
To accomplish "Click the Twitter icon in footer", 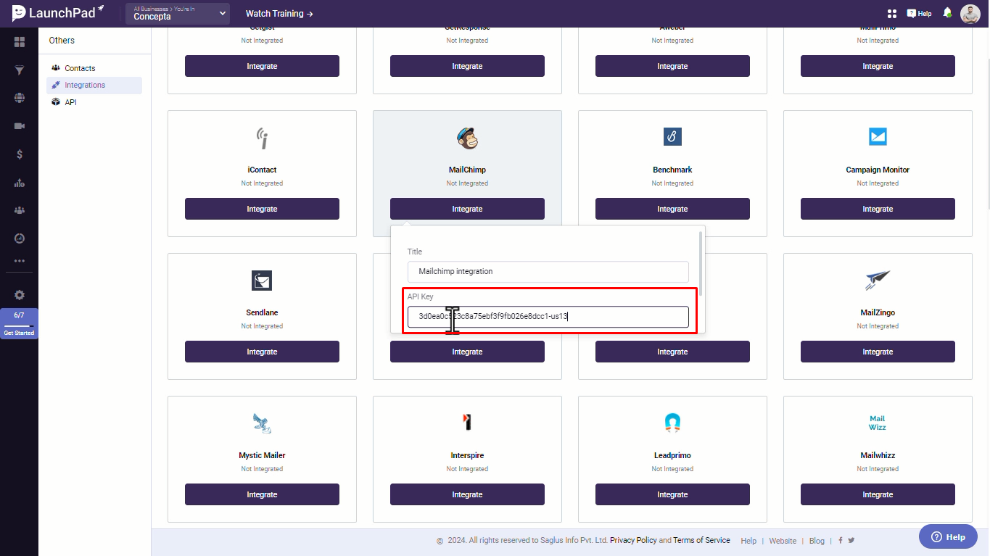I will click(851, 540).
